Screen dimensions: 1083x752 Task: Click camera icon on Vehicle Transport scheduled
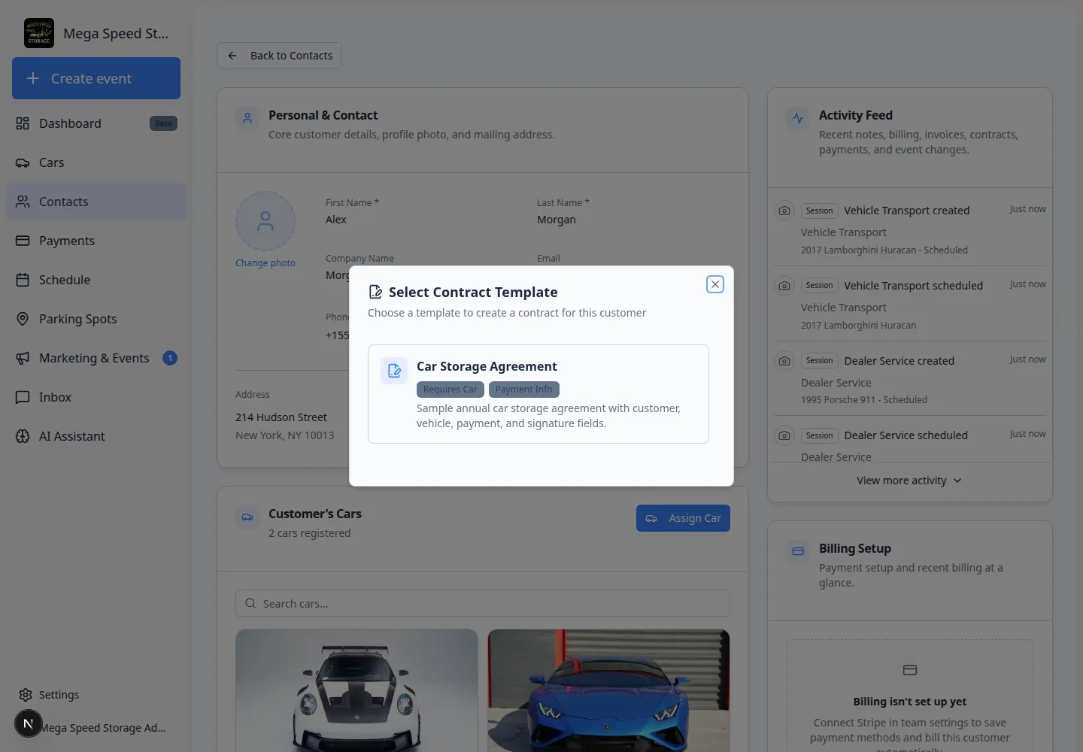tap(784, 286)
